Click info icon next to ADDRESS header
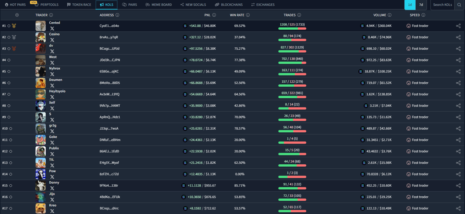465x214 pixels. tap(117, 15)
